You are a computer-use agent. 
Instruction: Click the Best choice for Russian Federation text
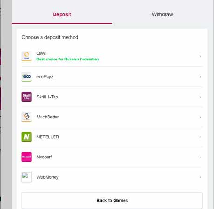(68, 59)
